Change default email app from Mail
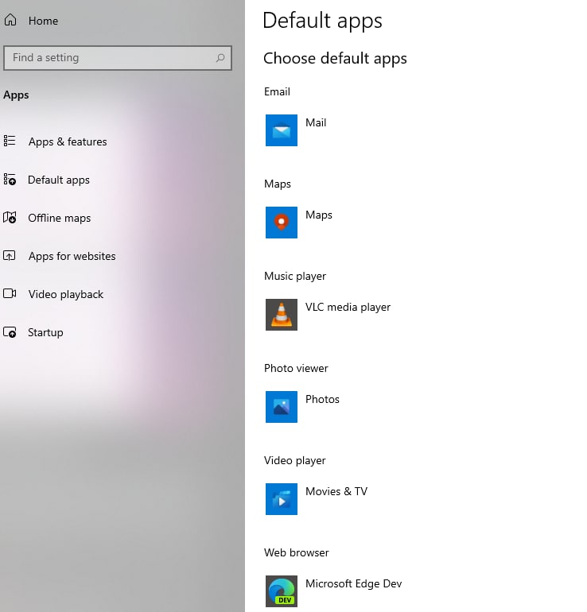This screenshot has width=587, height=612. pyautogui.click(x=316, y=122)
